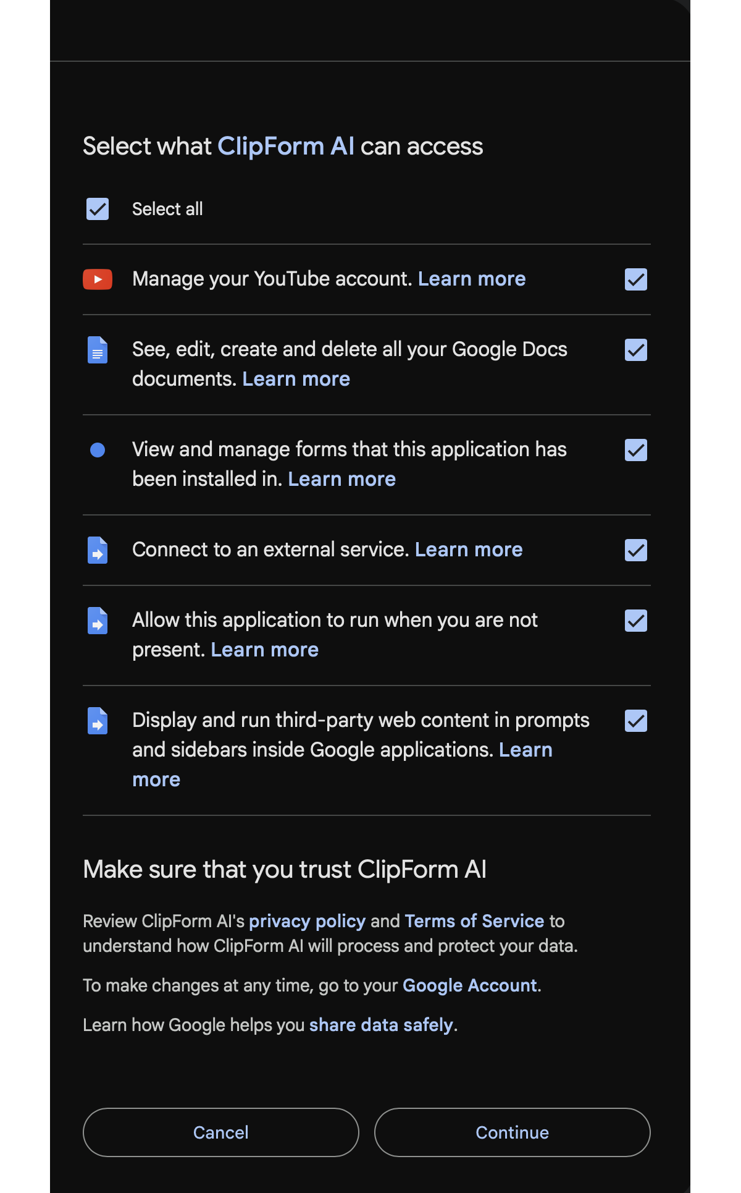Screen dimensions: 741x1193
Task: Click the blue dot icon beside forms permission
Action: pos(98,450)
